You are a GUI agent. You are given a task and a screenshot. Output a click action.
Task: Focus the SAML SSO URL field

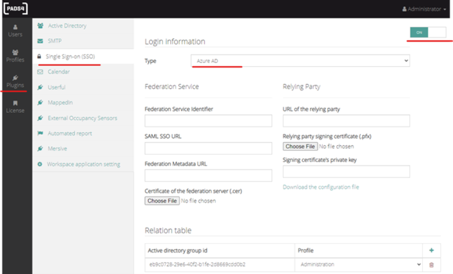pos(209,148)
